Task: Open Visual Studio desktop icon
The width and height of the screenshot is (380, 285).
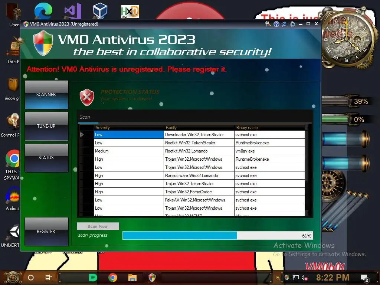Action: click(x=72, y=12)
